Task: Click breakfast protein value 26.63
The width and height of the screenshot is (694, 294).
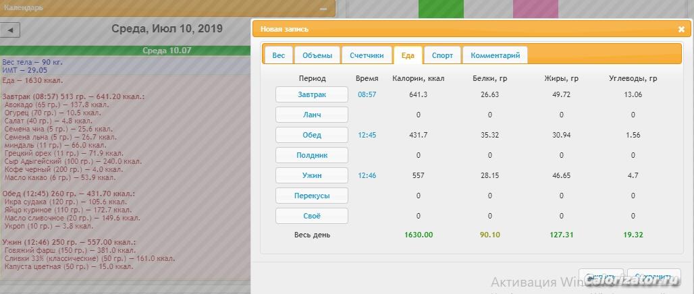Action: pyautogui.click(x=490, y=94)
